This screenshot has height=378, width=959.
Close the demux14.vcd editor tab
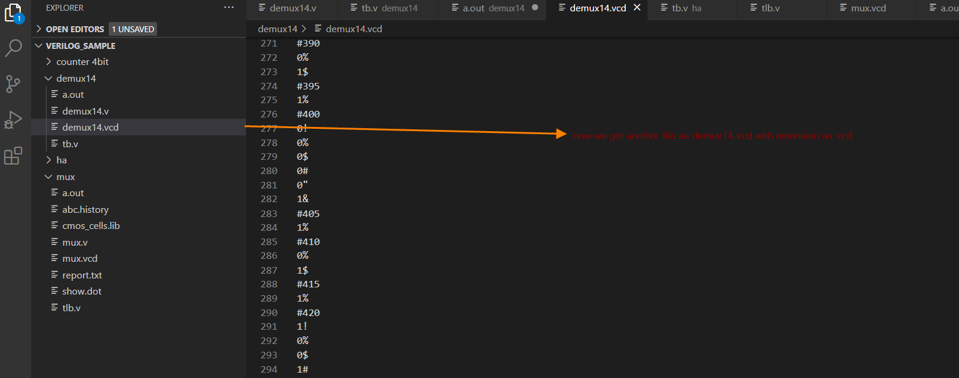637,8
